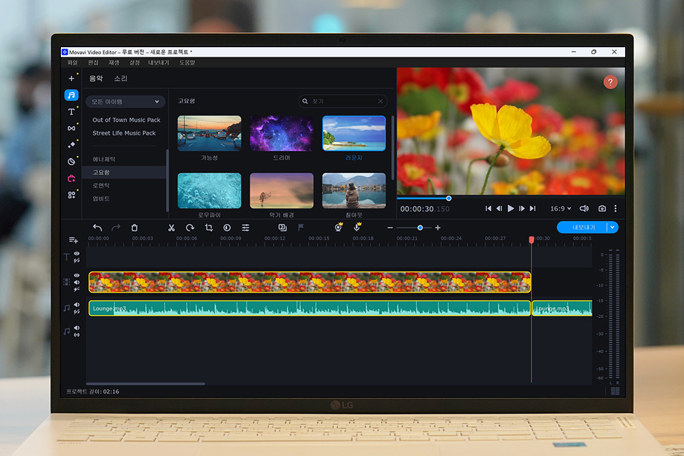Screen dimensions: 684x456
Task: Skip to the end of the video
Action: (533, 209)
